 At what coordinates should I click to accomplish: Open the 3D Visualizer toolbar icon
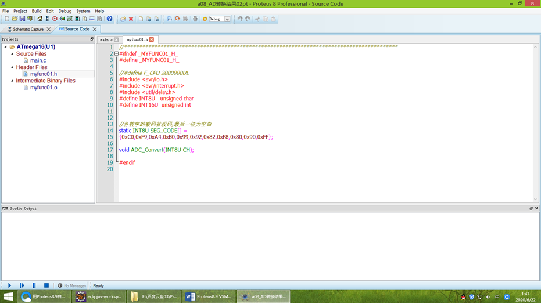[x=62, y=19]
